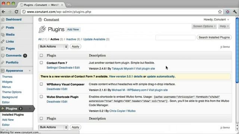This screenshot has height=134, width=239.
Task: Click the browser back arrow
Action: click(x=3, y=12)
